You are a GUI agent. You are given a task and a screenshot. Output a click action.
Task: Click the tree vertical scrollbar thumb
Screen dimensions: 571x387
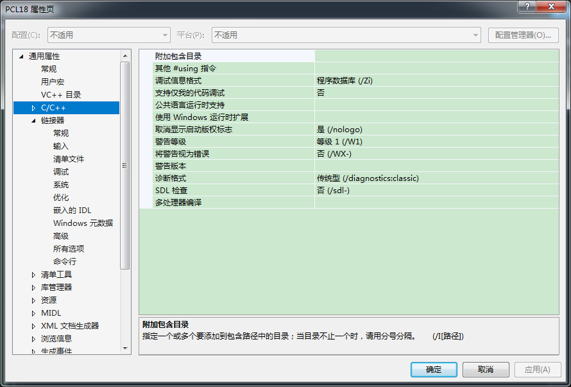click(125, 166)
